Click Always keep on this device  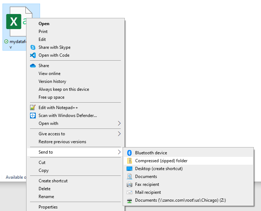coord(64,89)
